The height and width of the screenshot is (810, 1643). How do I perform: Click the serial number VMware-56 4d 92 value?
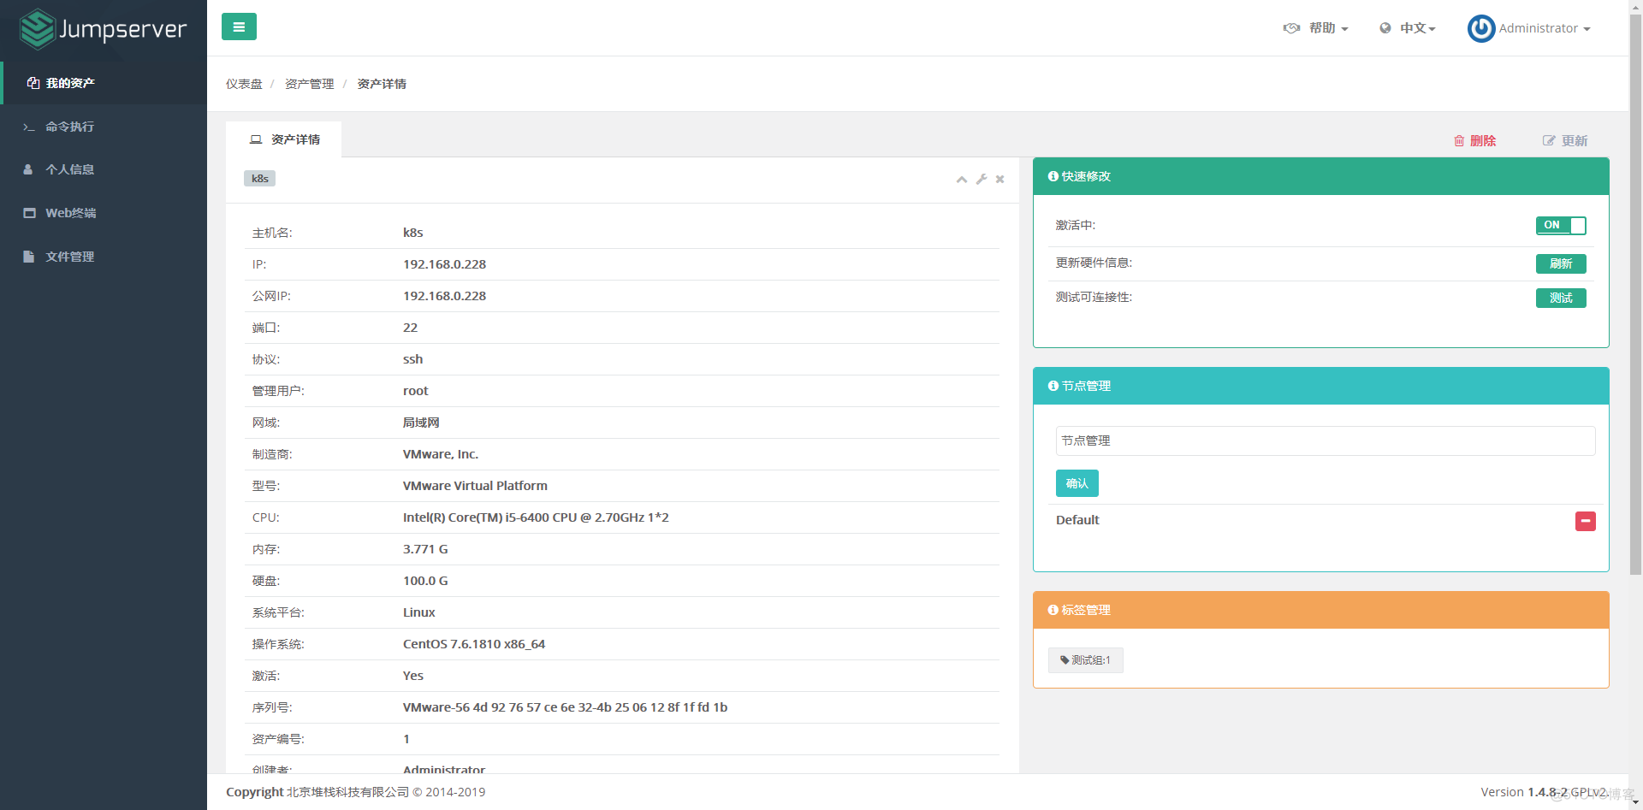click(565, 707)
